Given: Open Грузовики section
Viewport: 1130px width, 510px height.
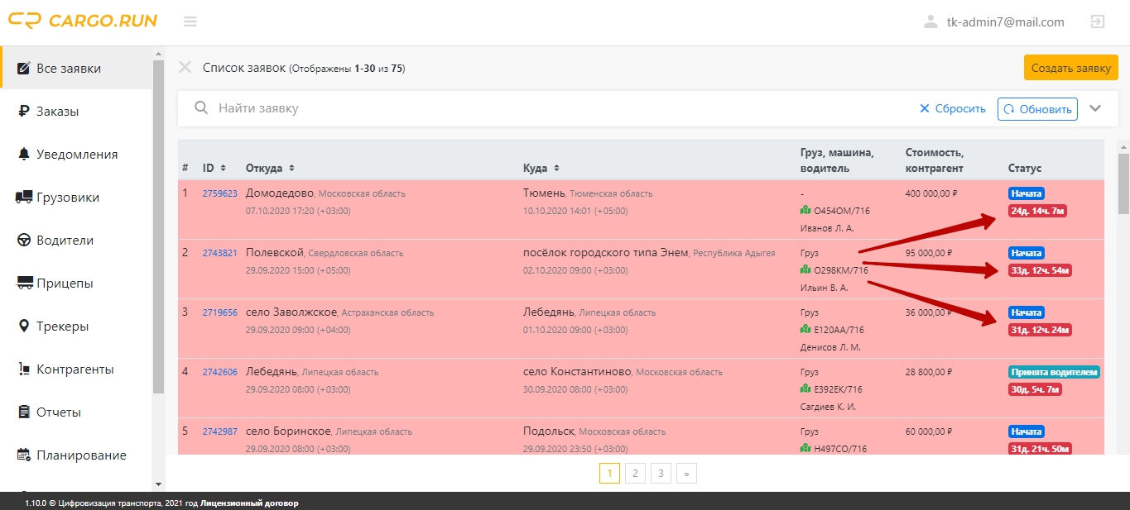Looking at the screenshot, I should point(76,197).
